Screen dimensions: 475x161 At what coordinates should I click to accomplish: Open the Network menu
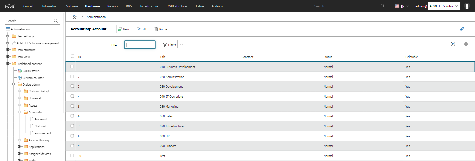click(113, 6)
